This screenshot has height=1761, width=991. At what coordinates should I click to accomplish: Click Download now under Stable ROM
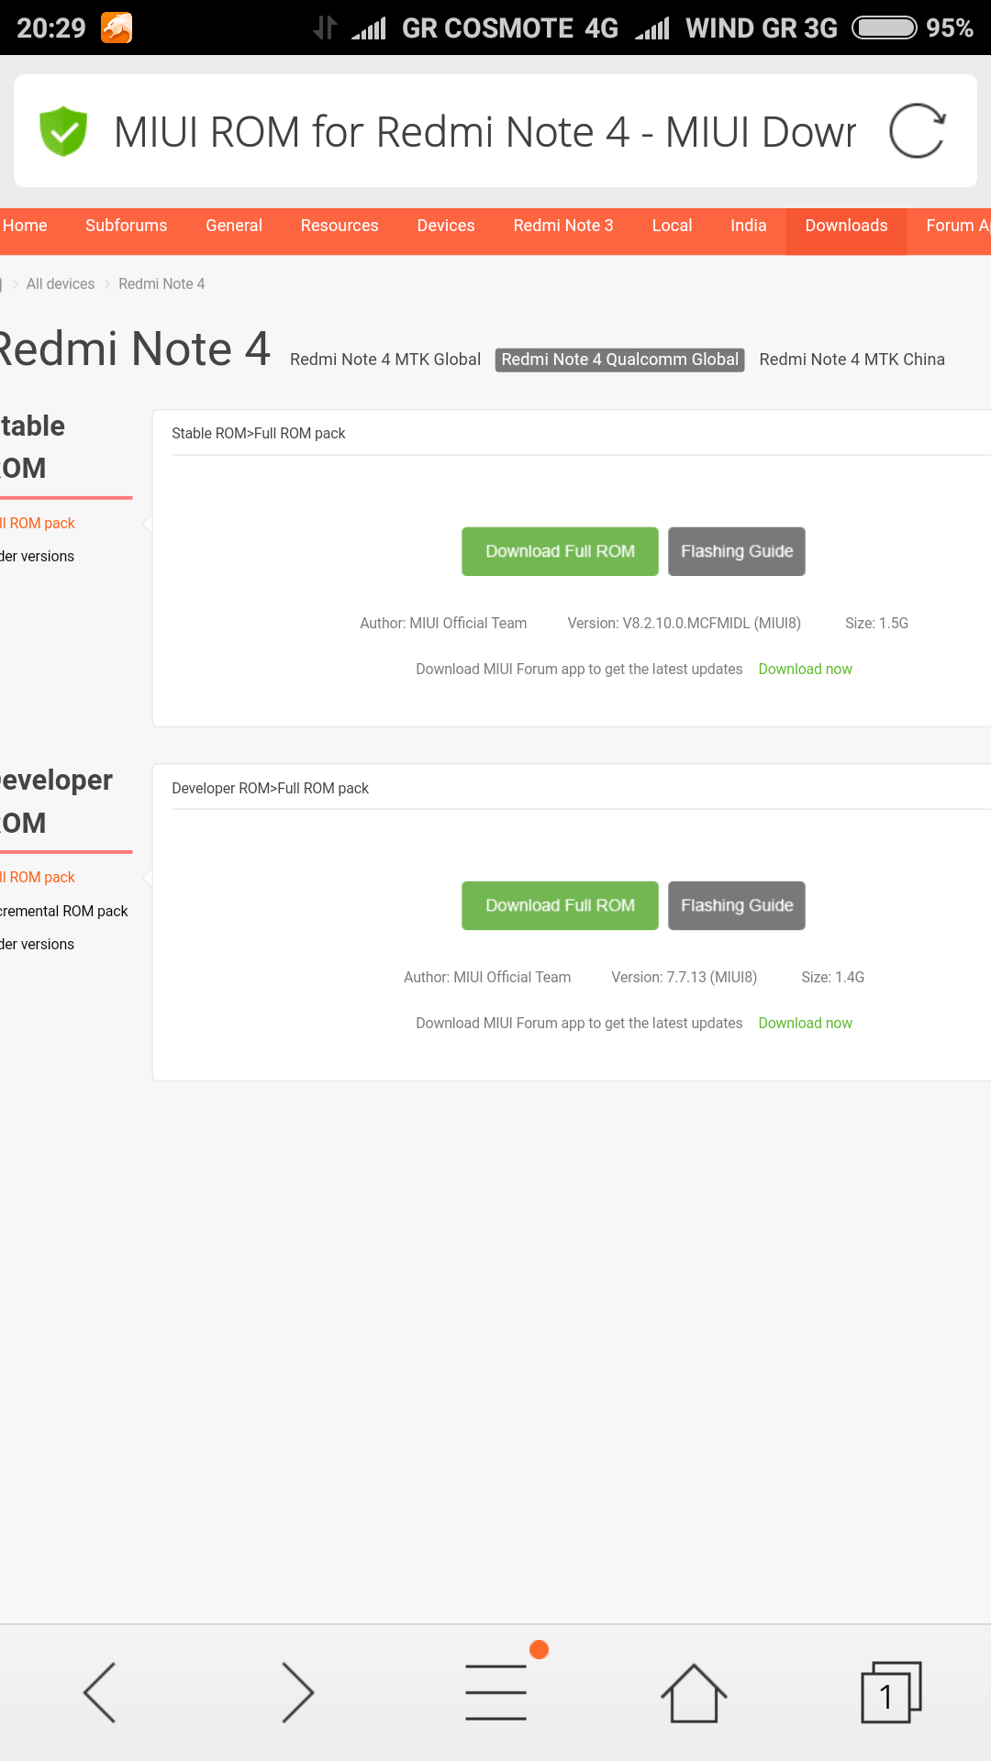[806, 670]
